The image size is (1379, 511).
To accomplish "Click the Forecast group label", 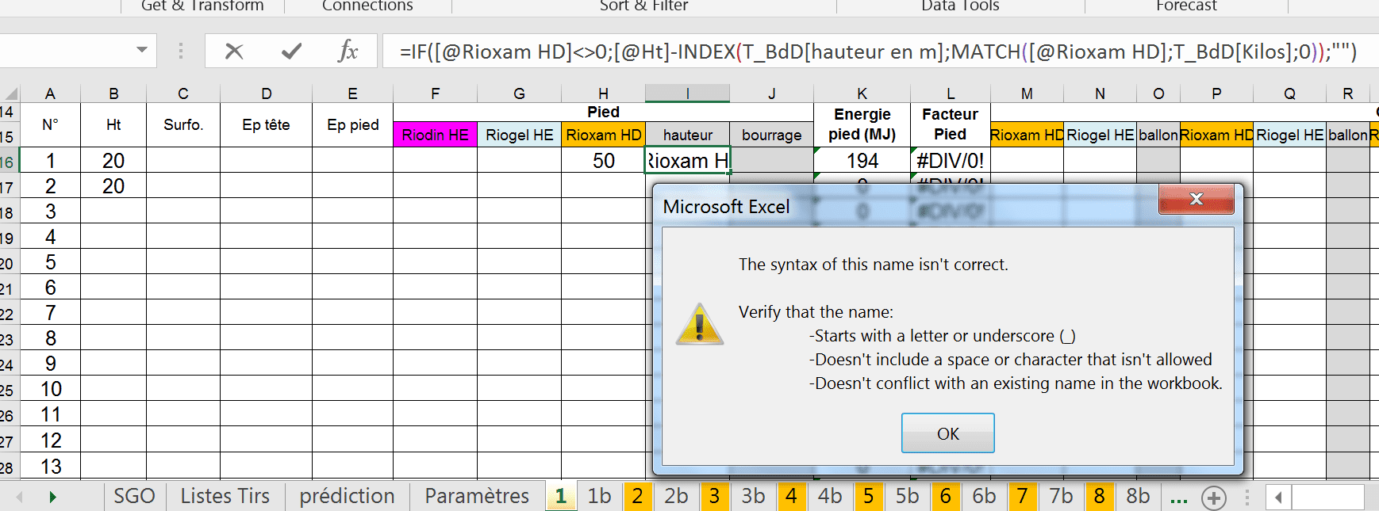I will click(x=1186, y=6).
